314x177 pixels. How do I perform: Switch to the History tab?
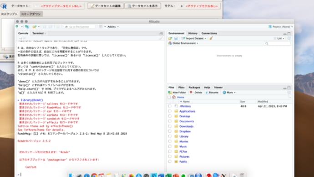pos(193,33)
